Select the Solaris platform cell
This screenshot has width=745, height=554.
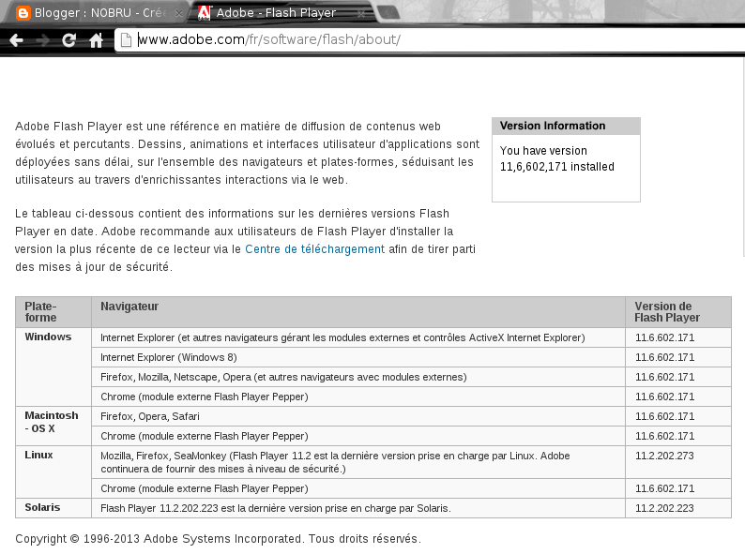click(53, 508)
